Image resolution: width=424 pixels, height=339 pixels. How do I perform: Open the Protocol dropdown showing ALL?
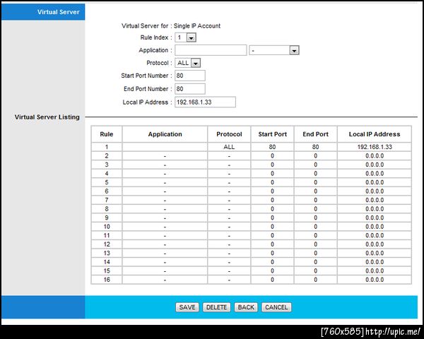pyautogui.click(x=188, y=63)
